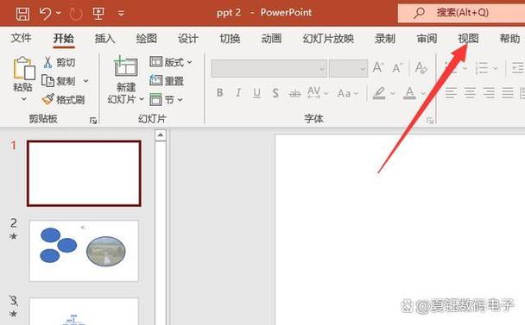The width and height of the screenshot is (525, 325).
Task: Redo the last action
Action: (76, 14)
